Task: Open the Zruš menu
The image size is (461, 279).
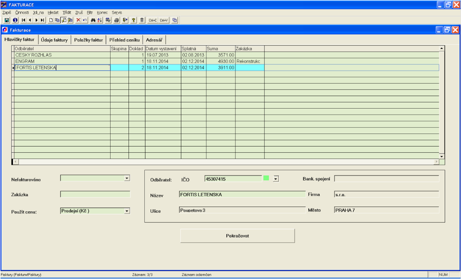Action: (x=79, y=13)
